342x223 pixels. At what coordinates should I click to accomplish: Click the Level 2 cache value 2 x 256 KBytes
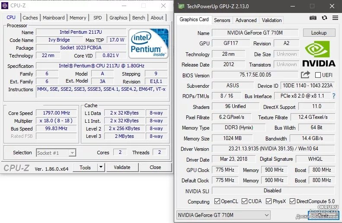click(125, 128)
